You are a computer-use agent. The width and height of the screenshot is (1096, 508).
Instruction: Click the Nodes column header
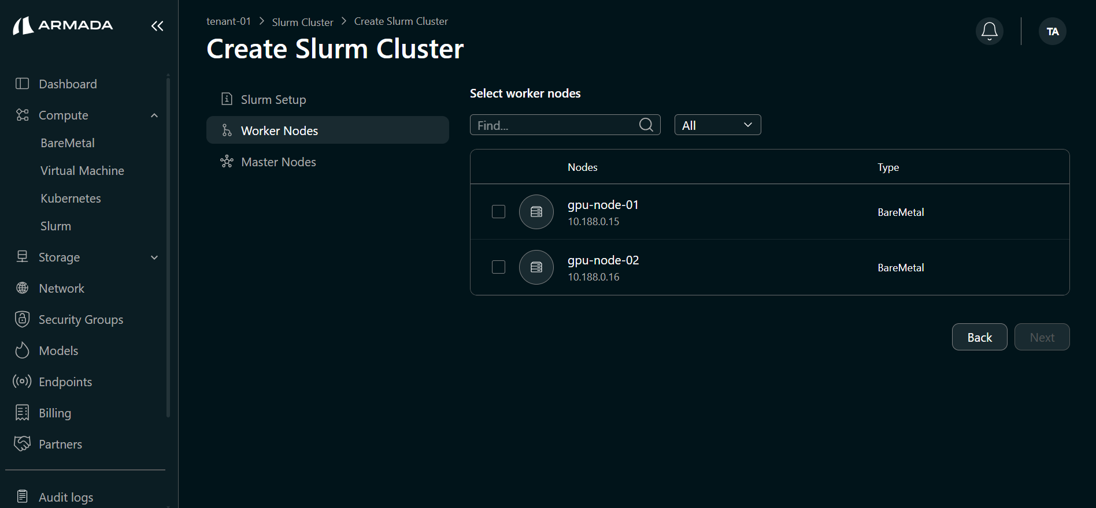pos(583,167)
